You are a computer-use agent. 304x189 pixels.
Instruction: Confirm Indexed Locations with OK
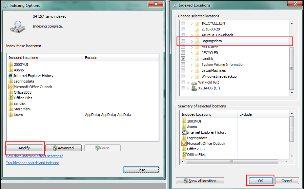261,181
